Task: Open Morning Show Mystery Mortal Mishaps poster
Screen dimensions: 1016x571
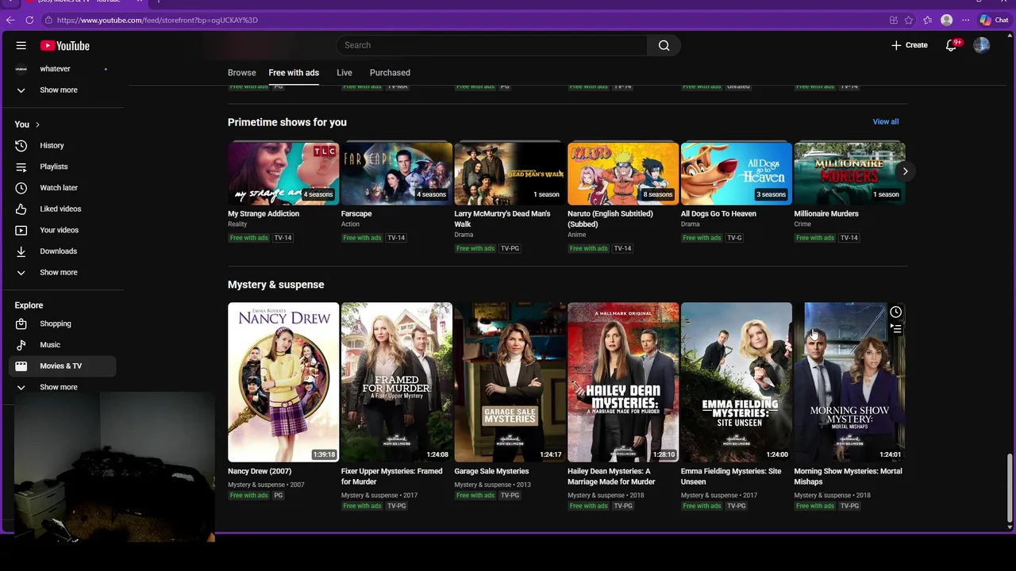Action: point(849,382)
